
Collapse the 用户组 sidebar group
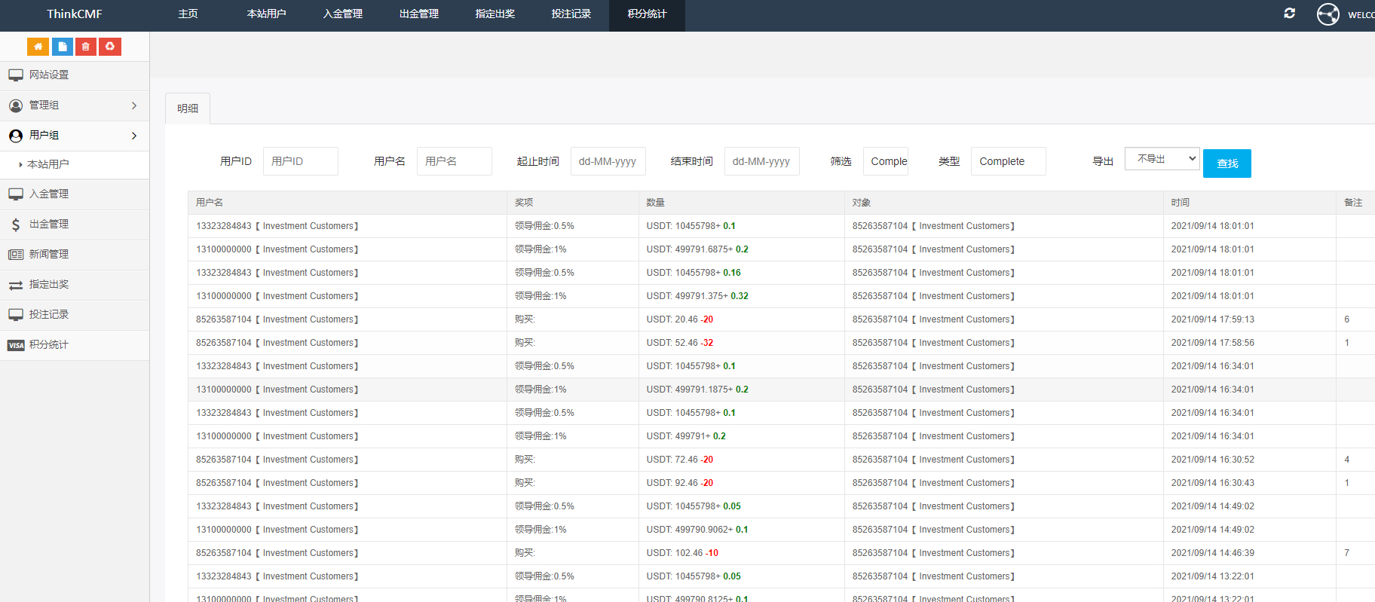click(134, 136)
